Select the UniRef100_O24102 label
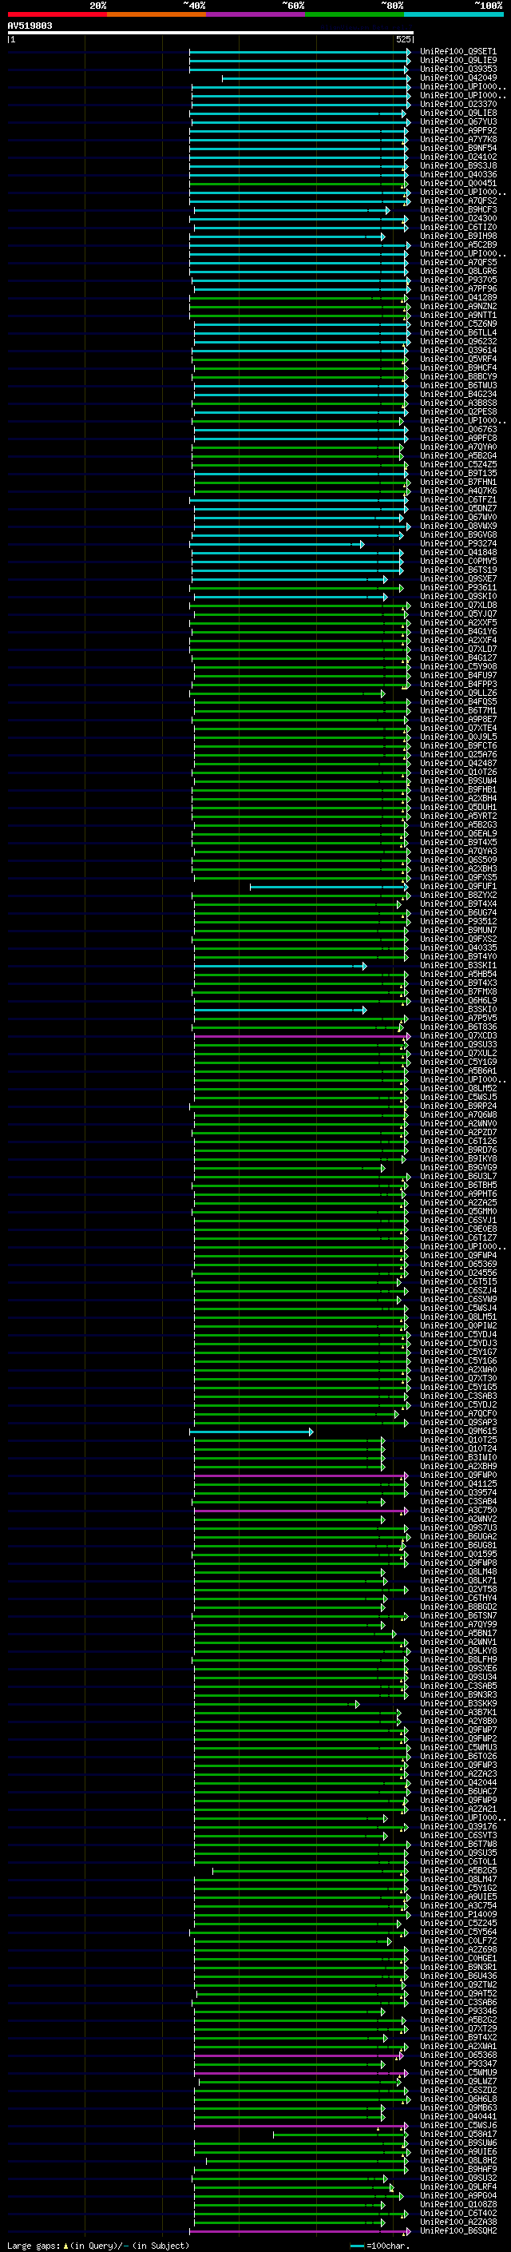The image size is (511, 2252). point(458,157)
